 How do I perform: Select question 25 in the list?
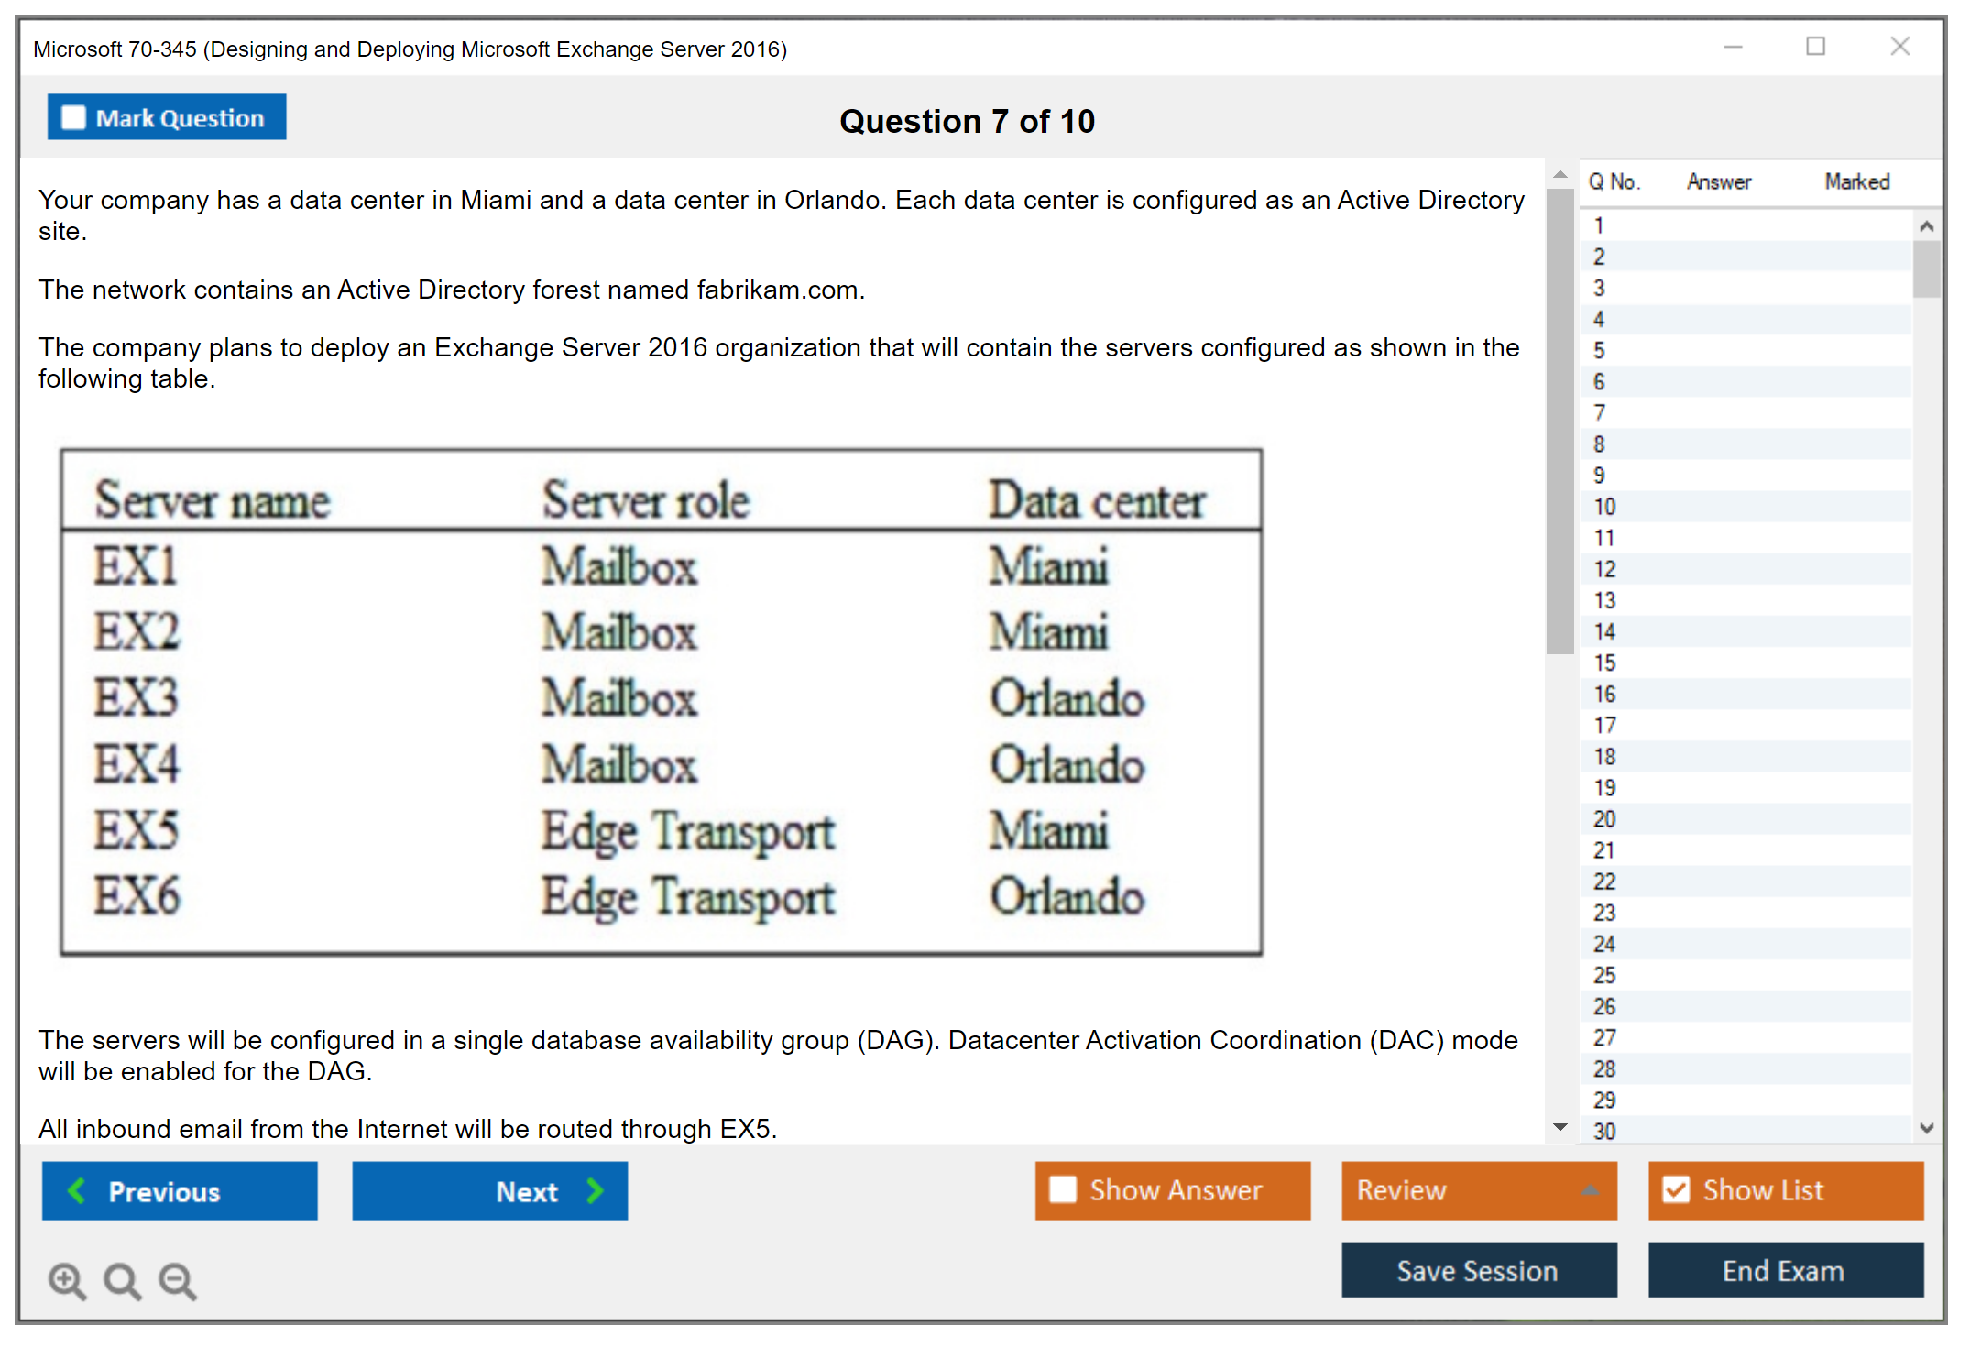tap(1604, 975)
